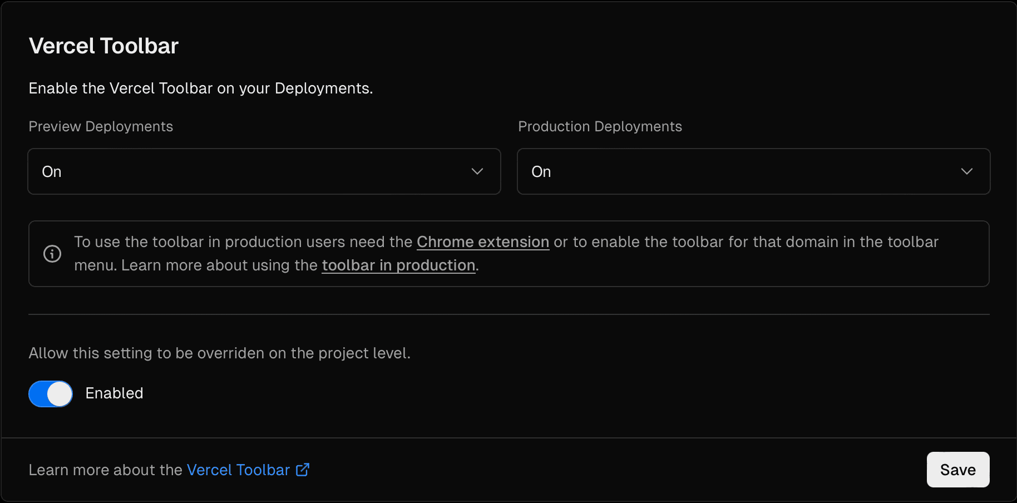Click the chevron on Production Deployments selector
This screenshot has width=1017, height=503.
pos(967,171)
